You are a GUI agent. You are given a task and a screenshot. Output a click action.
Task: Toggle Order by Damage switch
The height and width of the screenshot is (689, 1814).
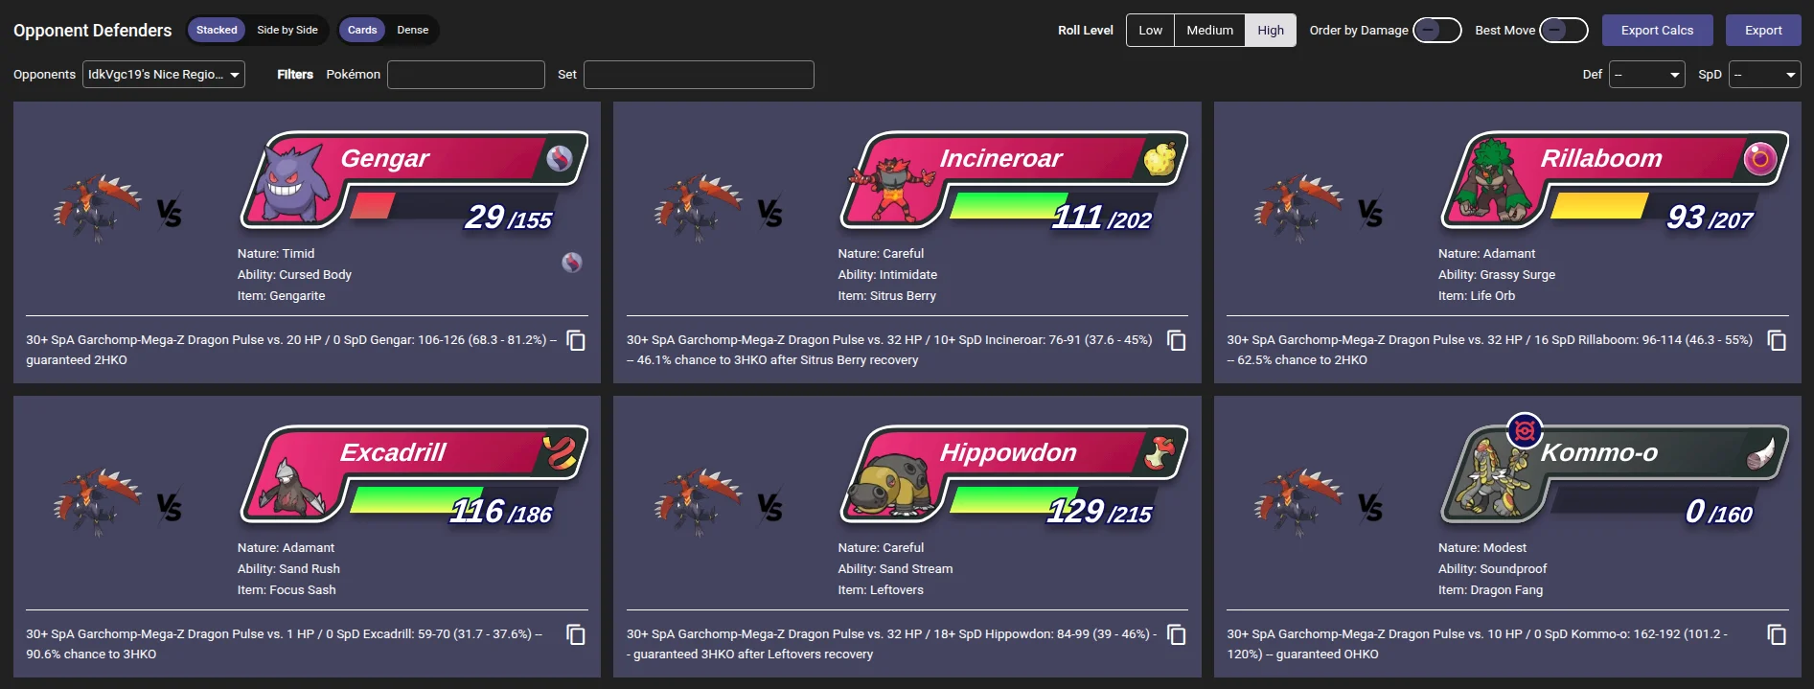point(1436,30)
